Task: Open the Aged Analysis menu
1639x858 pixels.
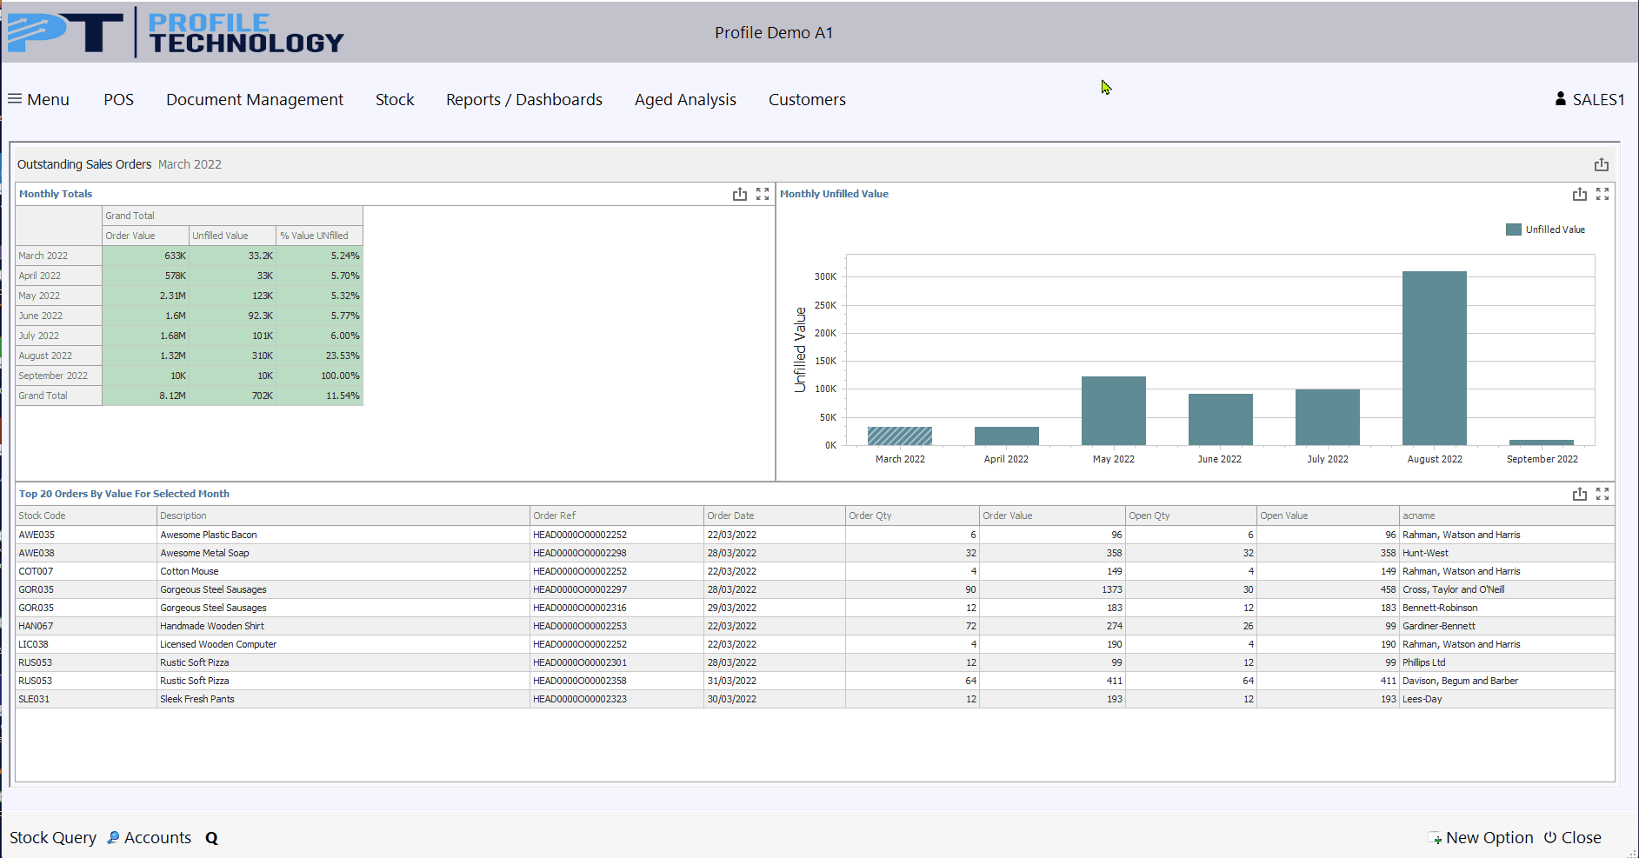Action: point(685,99)
